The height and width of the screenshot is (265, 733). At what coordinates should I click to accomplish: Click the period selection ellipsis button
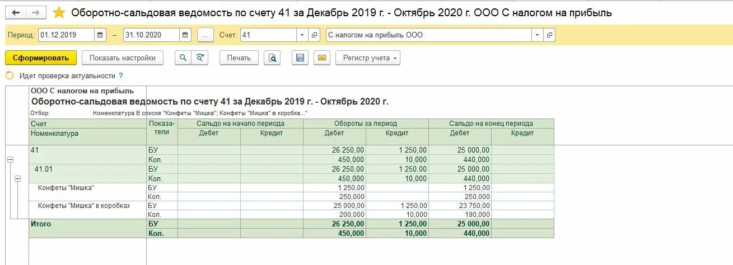(x=206, y=35)
